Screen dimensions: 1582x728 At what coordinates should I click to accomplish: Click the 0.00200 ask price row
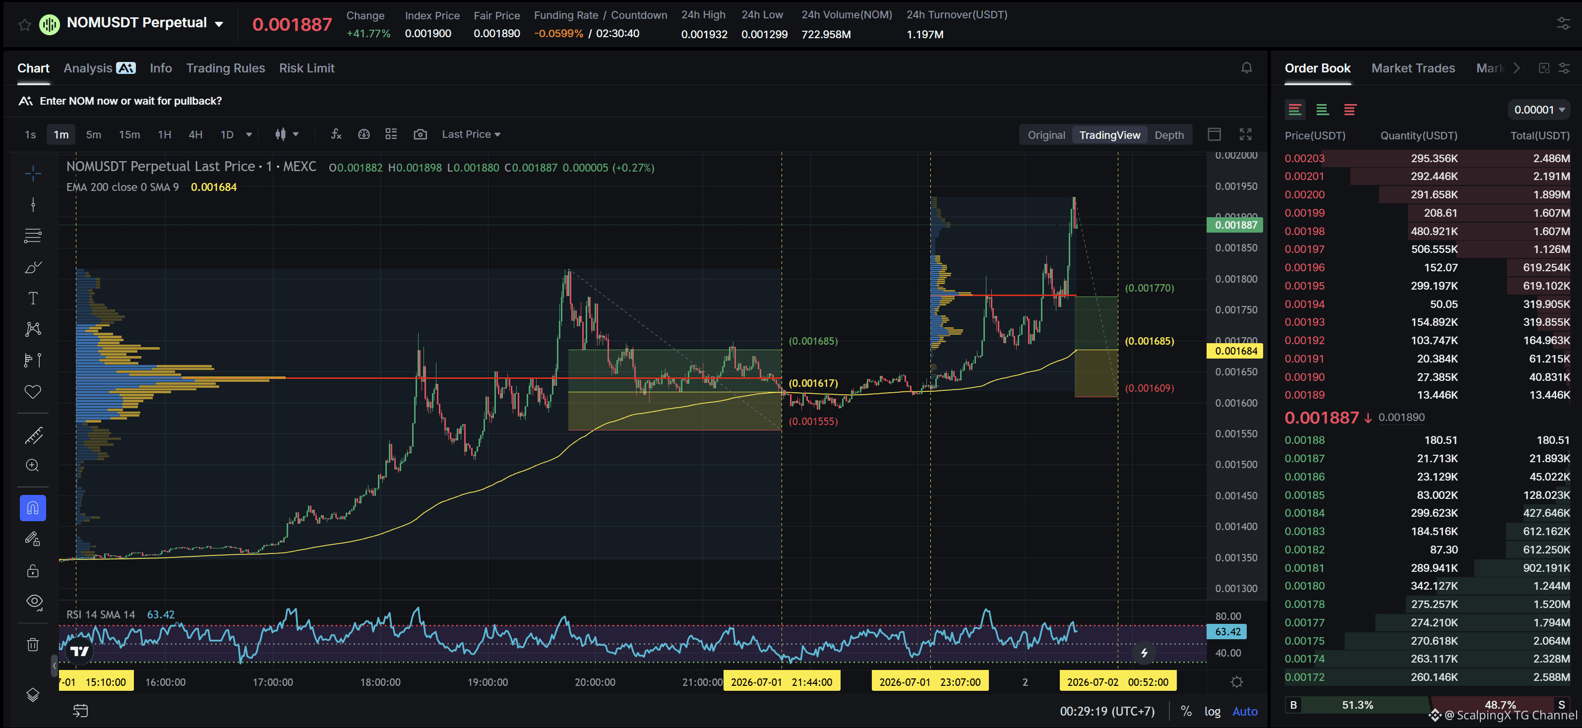[x=1427, y=195]
